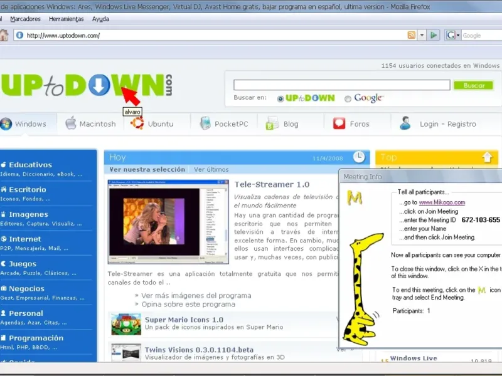Open the Escritorio category
The height and width of the screenshot is (376, 502).
(x=28, y=190)
